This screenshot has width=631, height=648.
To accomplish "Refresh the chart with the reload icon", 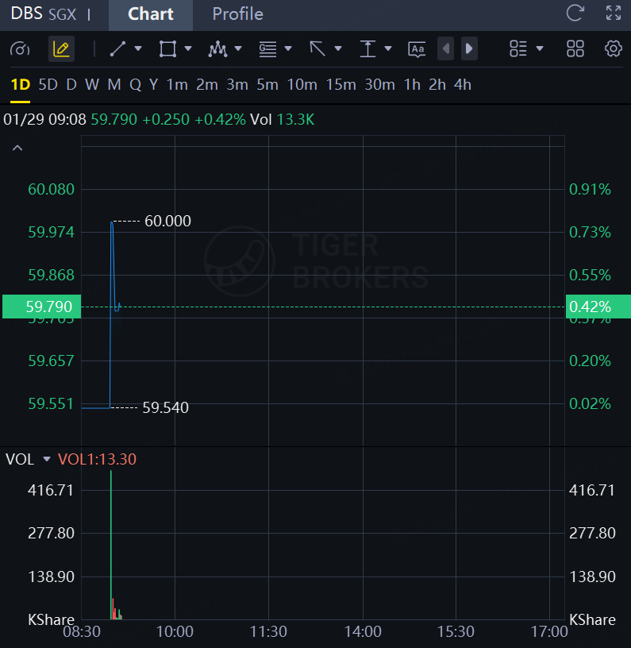I will tap(575, 13).
